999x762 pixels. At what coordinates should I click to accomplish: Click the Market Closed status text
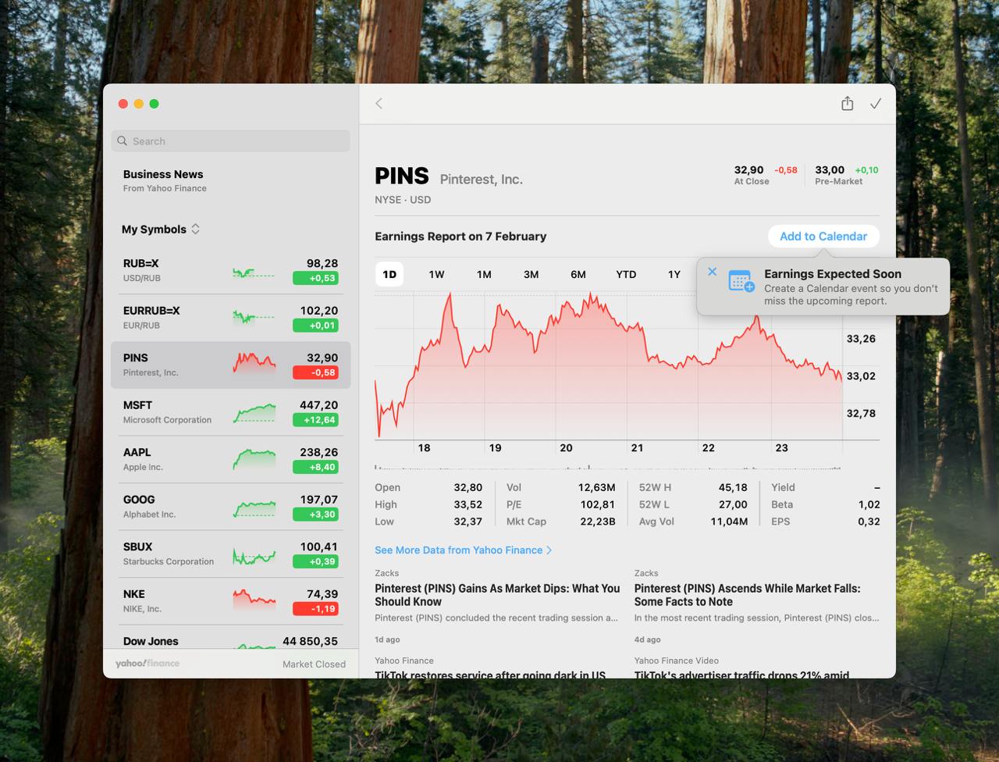point(314,664)
